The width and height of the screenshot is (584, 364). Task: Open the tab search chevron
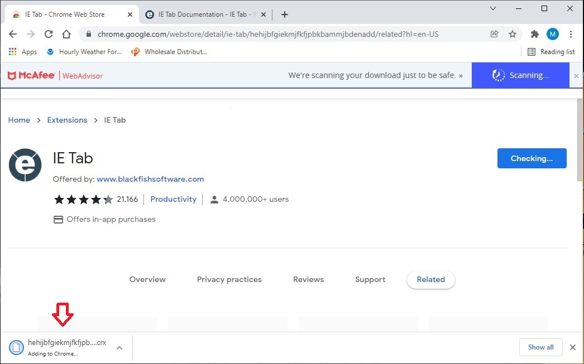pyautogui.click(x=492, y=9)
